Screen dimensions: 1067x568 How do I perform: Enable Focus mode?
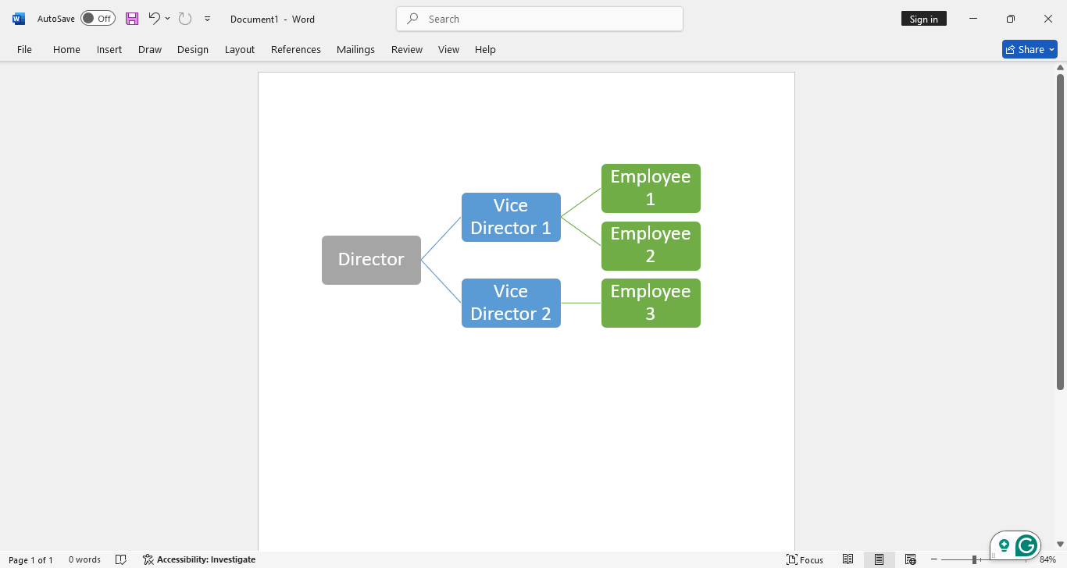[x=805, y=559]
